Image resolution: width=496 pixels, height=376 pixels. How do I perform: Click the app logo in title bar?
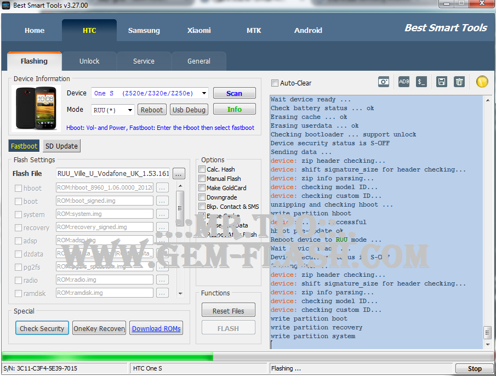click(5, 5)
